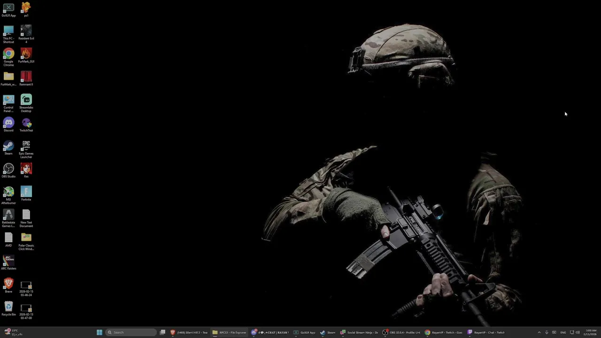Switch to Social Stream Ninja taskbar window
The height and width of the screenshot is (338, 601).
click(359, 332)
